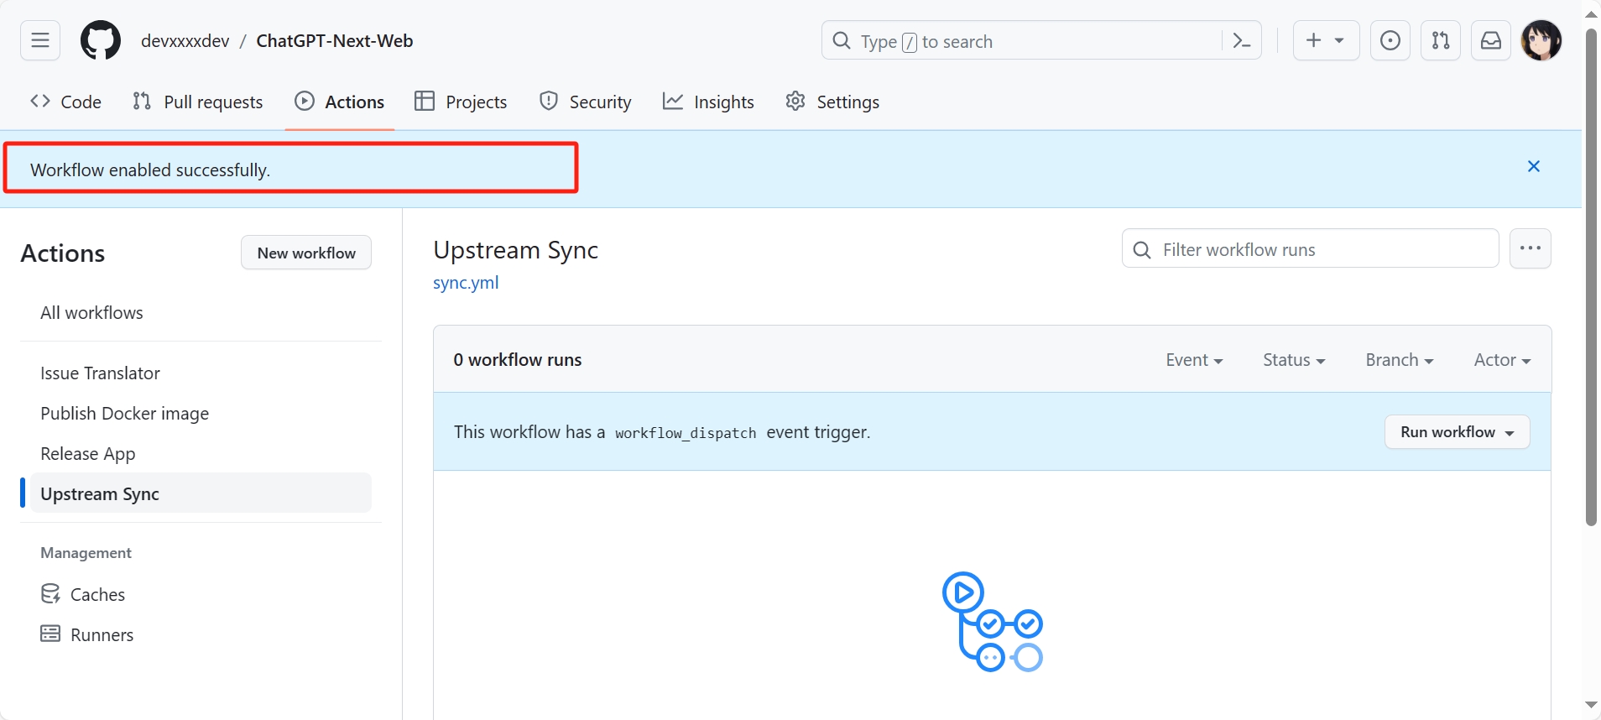The width and height of the screenshot is (1601, 720).
Task: Dismiss the workflow enabled banner
Action: 1534,166
